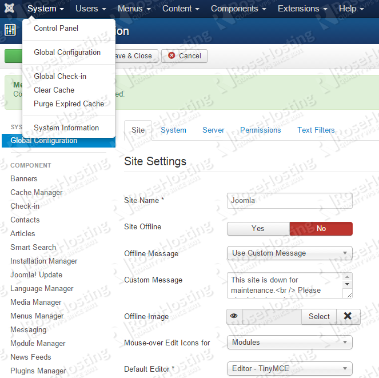Open the Help menu
379x378 pixels.
(351, 9)
